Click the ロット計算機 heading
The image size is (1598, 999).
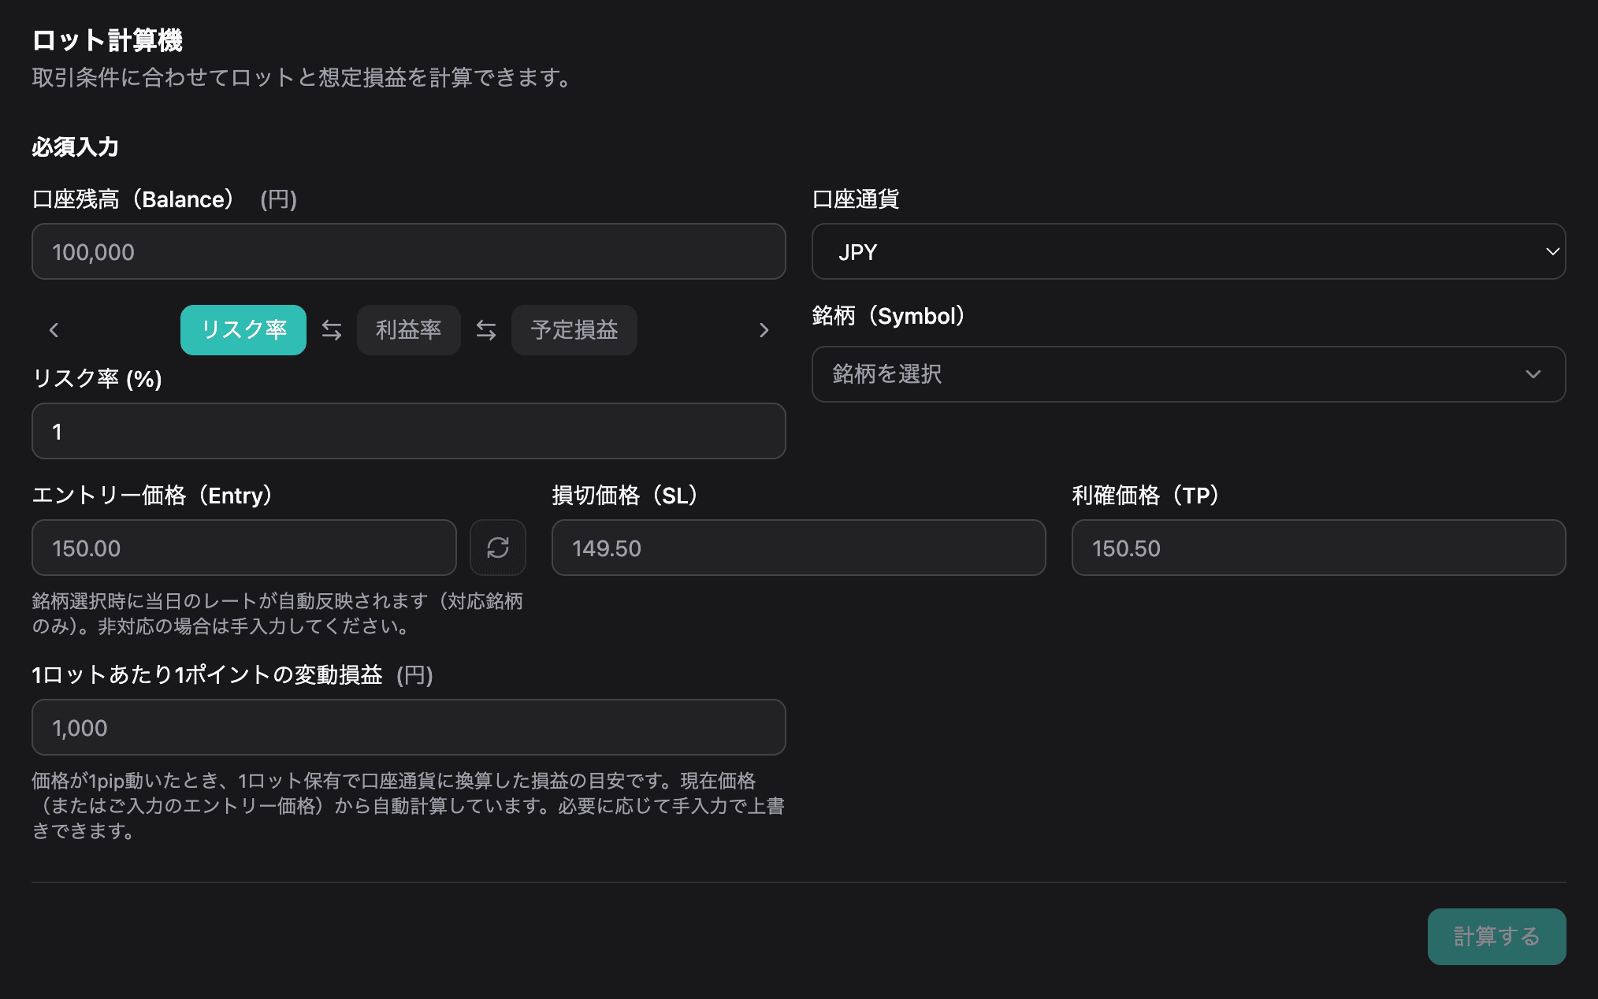point(107,40)
